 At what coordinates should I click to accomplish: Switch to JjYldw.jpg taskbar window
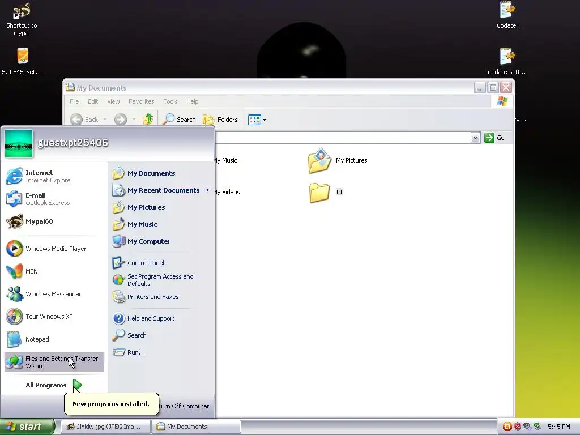click(105, 427)
